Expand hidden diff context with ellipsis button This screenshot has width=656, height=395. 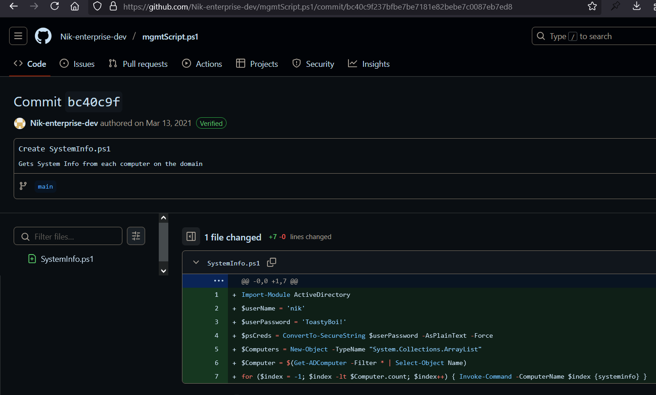[219, 281]
